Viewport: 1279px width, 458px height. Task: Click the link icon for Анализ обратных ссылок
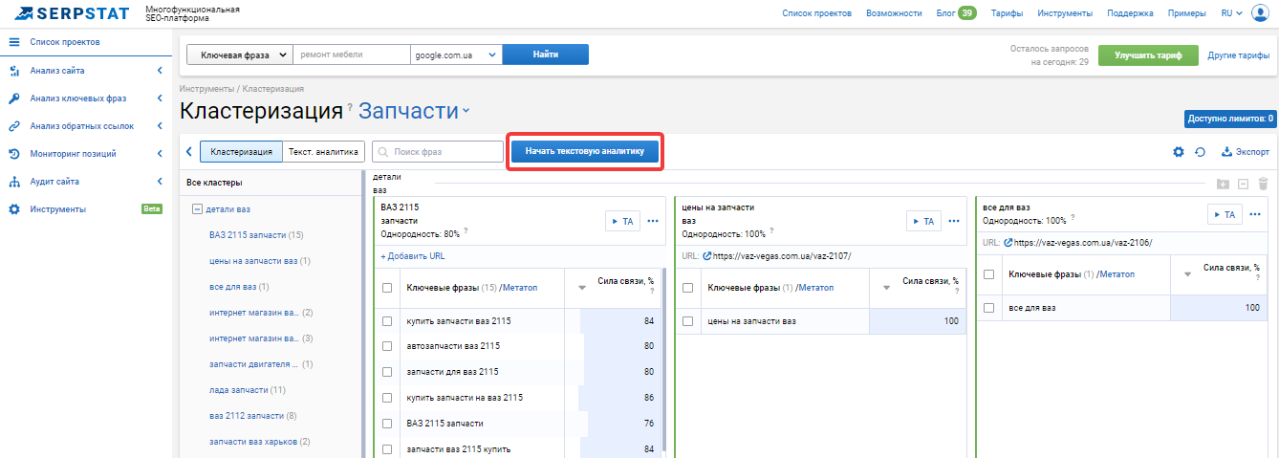[14, 126]
